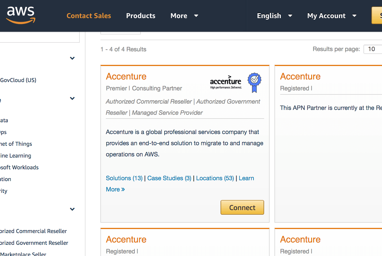Image resolution: width=382 pixels, height=256 pixels.
Task: Collapse the sidebar section above GovCloud (US)
Action: pos(72,58)
